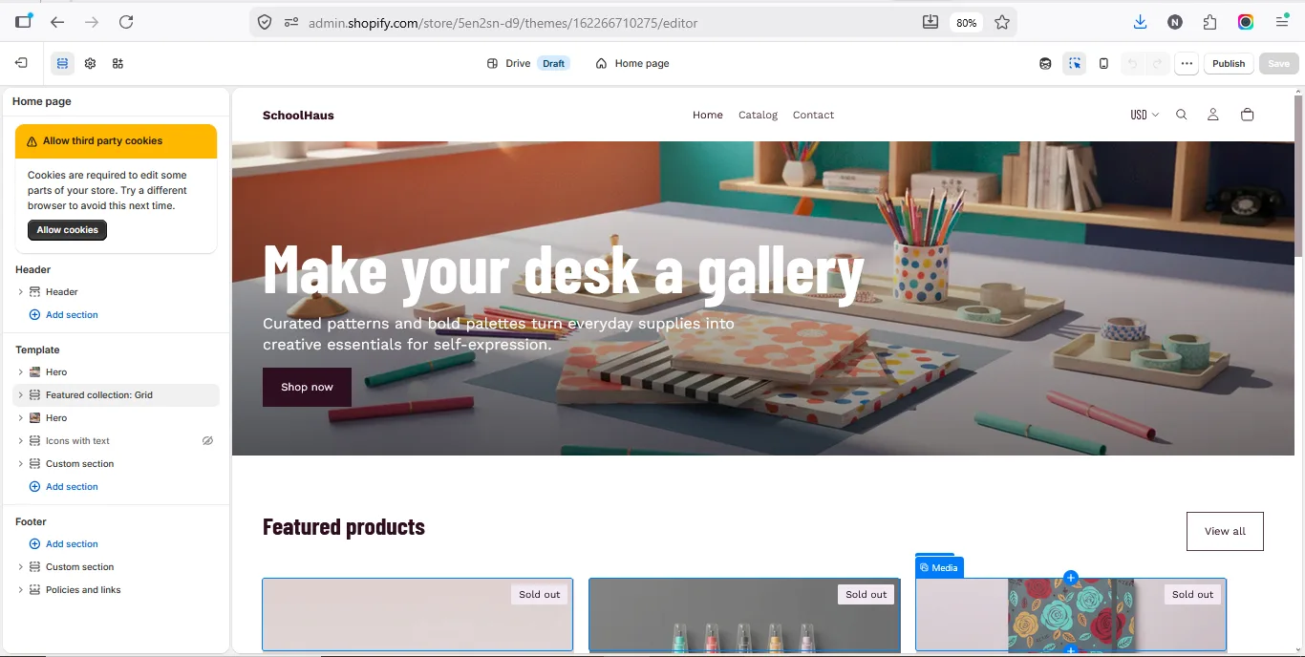Viewport: 1305px width, 657px height.
Task: Select the Header row in sidebar
Action: coord(117,291)
